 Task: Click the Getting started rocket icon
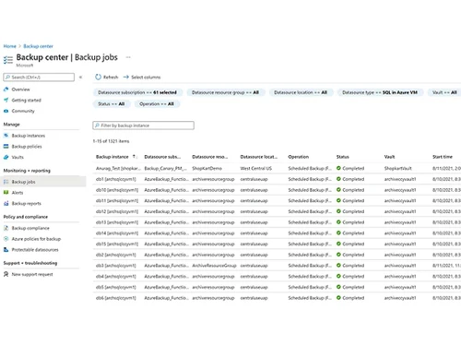click(6, 100)
